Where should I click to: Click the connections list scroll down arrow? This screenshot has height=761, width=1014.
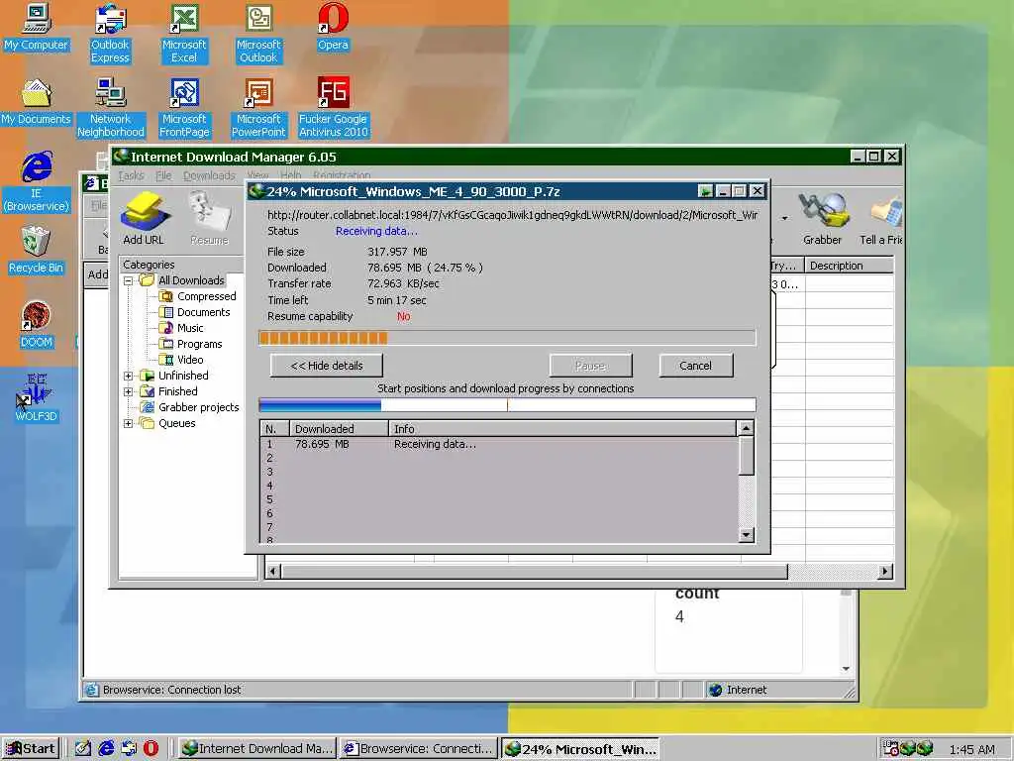(x=746, y=534)
